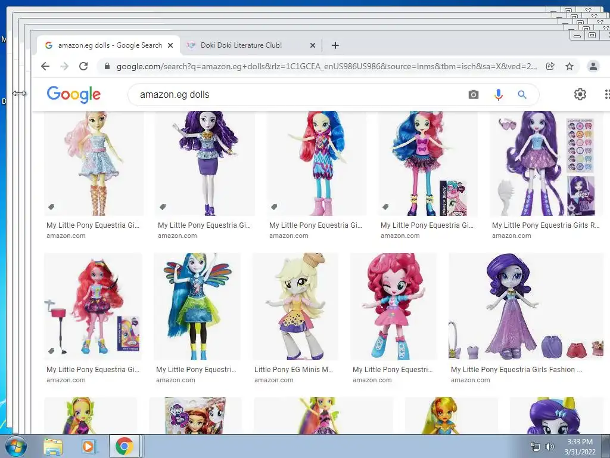Viewport: 610px width, 458px height.
Task: Click the amazon.eg dolls search field
Action: point(300,95)
